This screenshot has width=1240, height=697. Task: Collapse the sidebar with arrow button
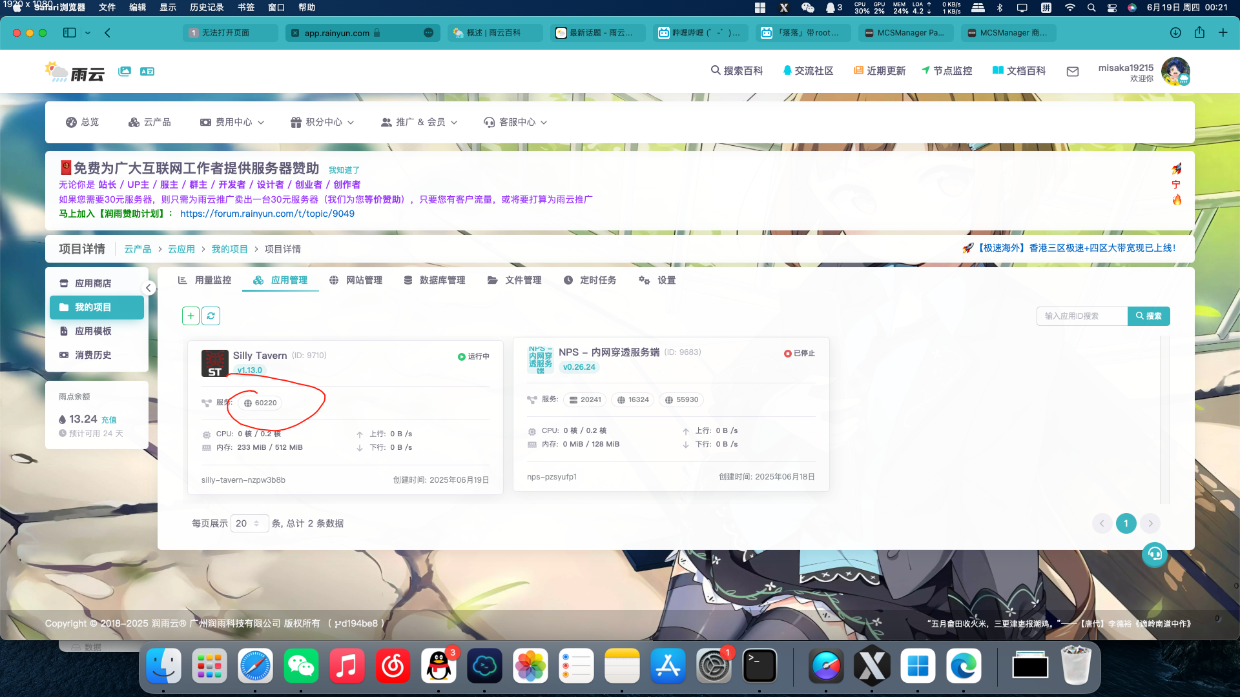point(149,288)
